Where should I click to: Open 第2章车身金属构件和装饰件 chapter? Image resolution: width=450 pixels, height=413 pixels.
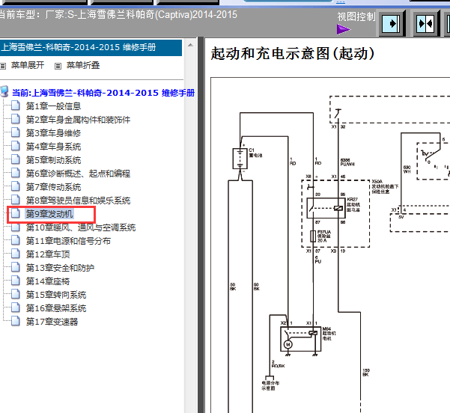pos(78,120)
